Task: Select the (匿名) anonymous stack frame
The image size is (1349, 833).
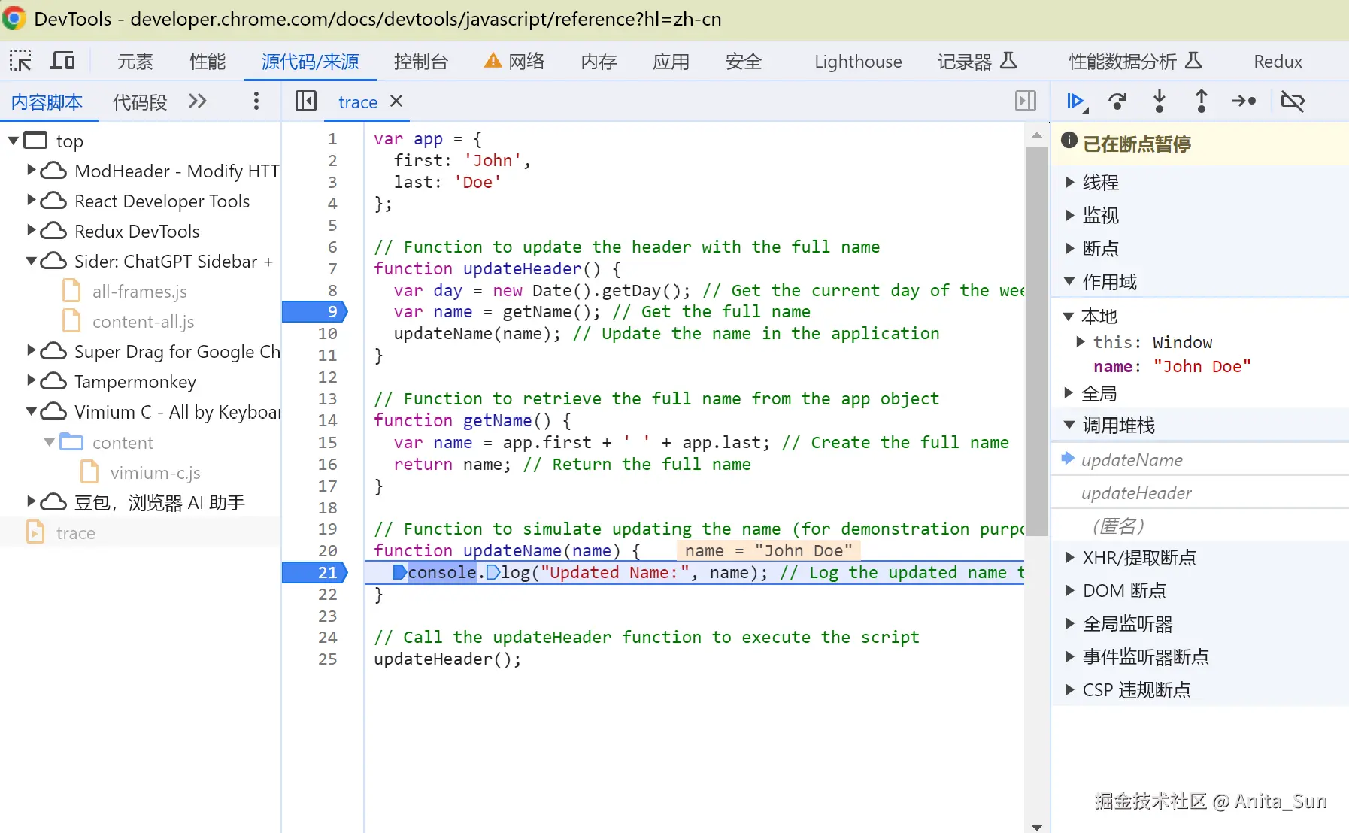Action: tap(1200, 526)
